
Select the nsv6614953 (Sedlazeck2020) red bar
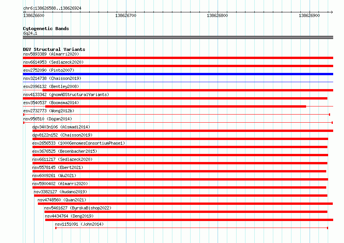click(x=178, y=66)
